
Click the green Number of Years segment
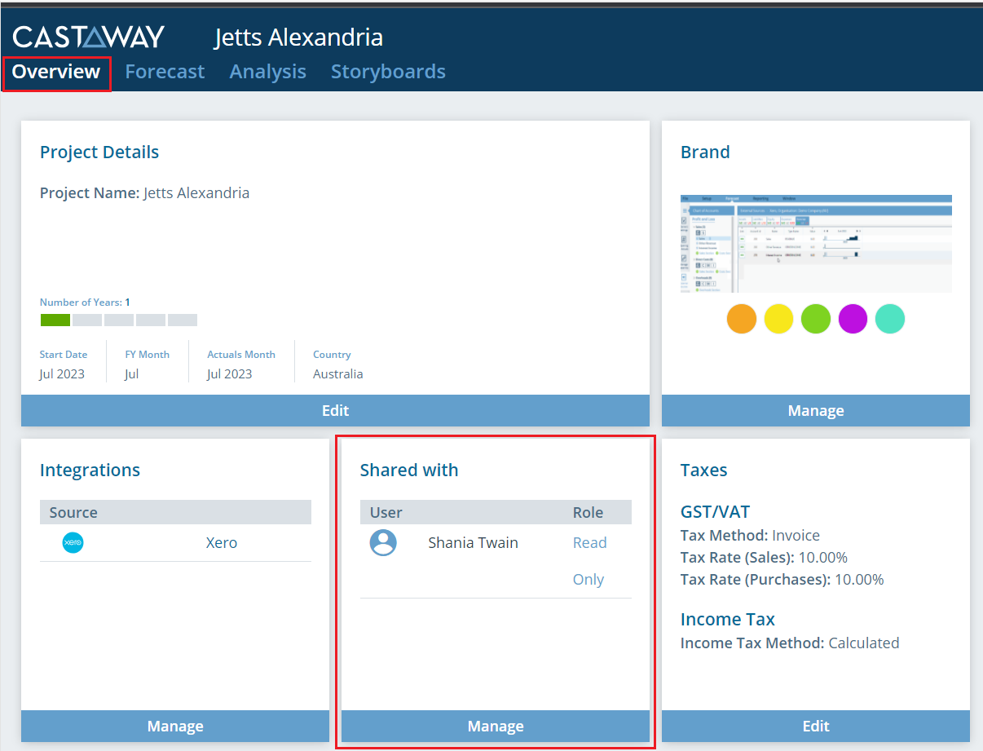(55, 320)
